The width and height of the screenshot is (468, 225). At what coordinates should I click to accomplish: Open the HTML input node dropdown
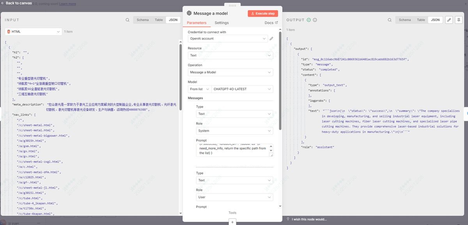(x=34, y=32)
